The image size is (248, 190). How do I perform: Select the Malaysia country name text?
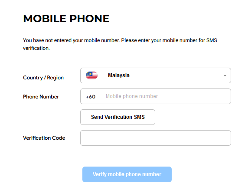[x=119, y=75]
